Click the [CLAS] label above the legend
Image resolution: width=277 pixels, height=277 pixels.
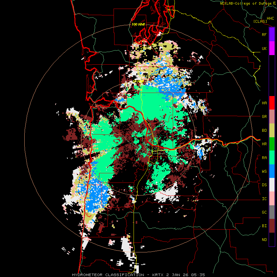pos(260,21)
